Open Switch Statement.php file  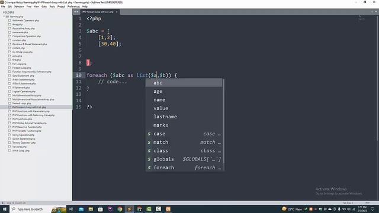click(24, 139)
